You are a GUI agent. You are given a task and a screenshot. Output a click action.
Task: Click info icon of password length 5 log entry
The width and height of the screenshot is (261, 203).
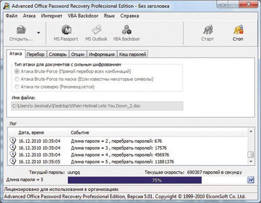[13, 161]
